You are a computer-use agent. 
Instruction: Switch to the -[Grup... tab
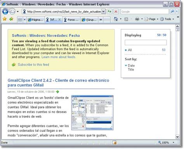coord(89,20)
